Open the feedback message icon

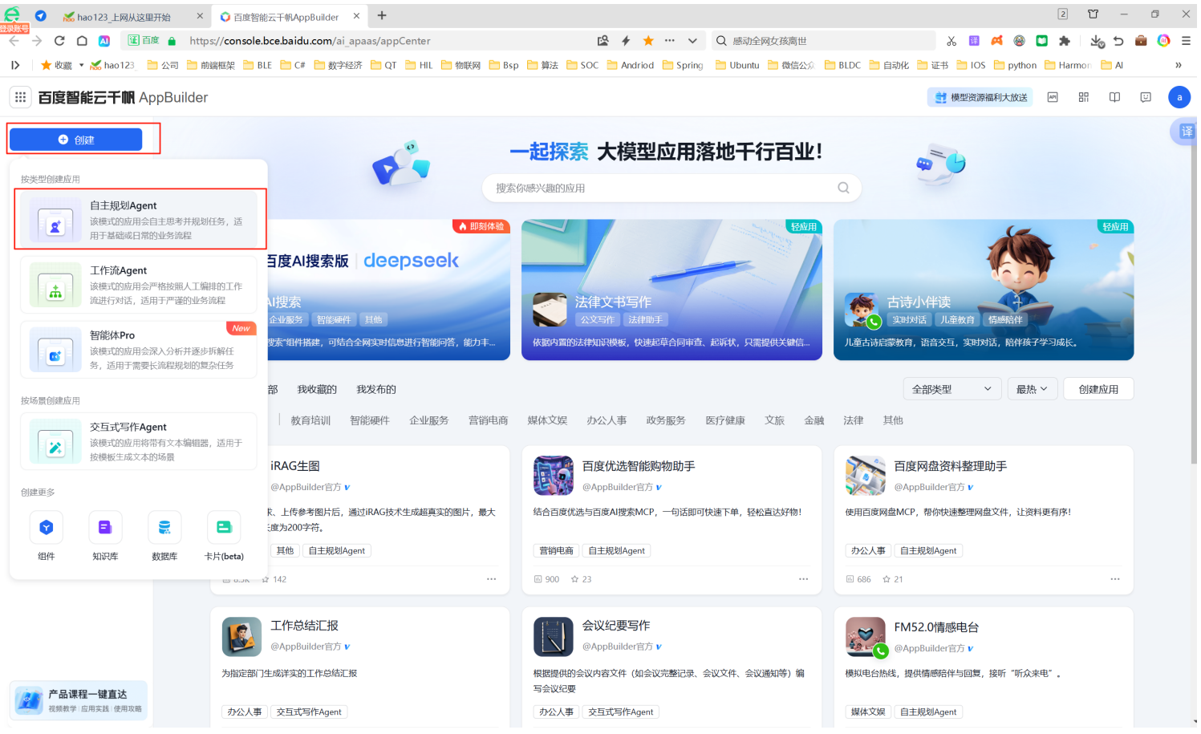point(1146,97)
